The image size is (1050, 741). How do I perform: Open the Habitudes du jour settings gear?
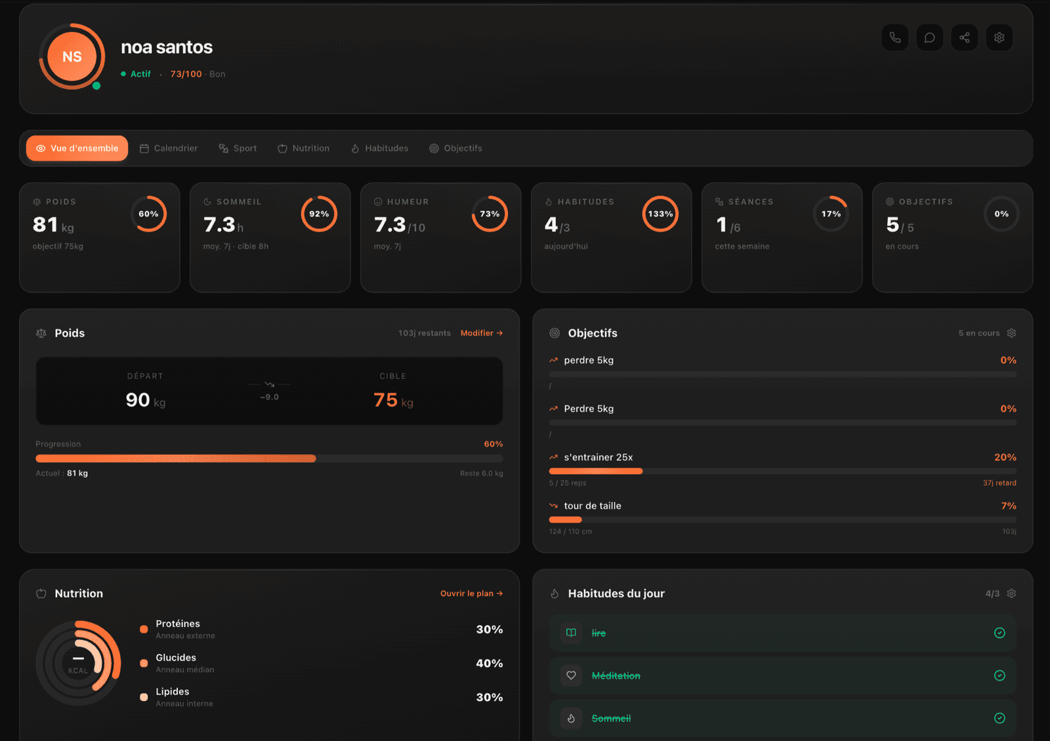click(x=1010, y=593)
